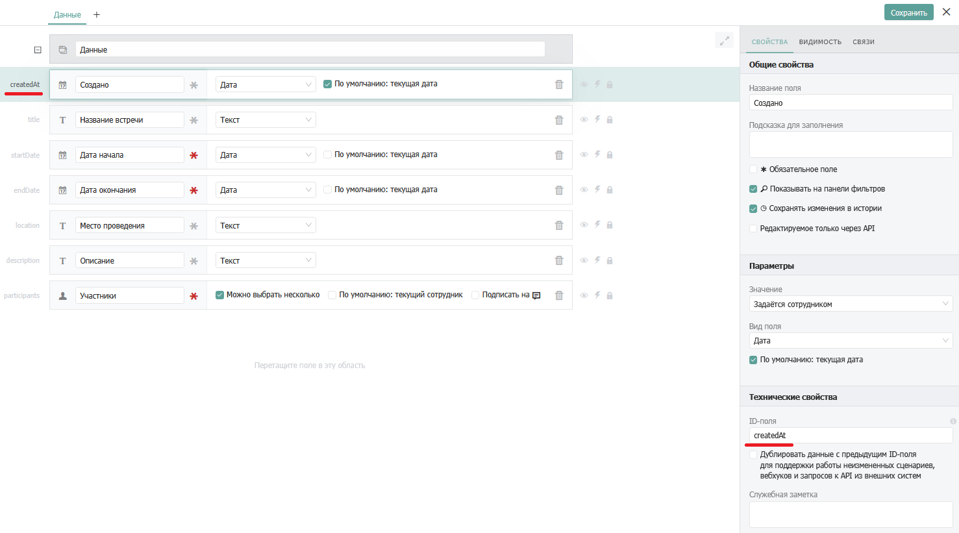Uncheck Сохранять изменения в истории
959x533 pixels.
[x=753, y=208]
